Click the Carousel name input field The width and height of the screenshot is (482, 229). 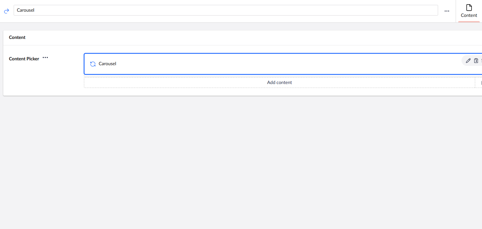pyautogui.click(x=225, y=10)
